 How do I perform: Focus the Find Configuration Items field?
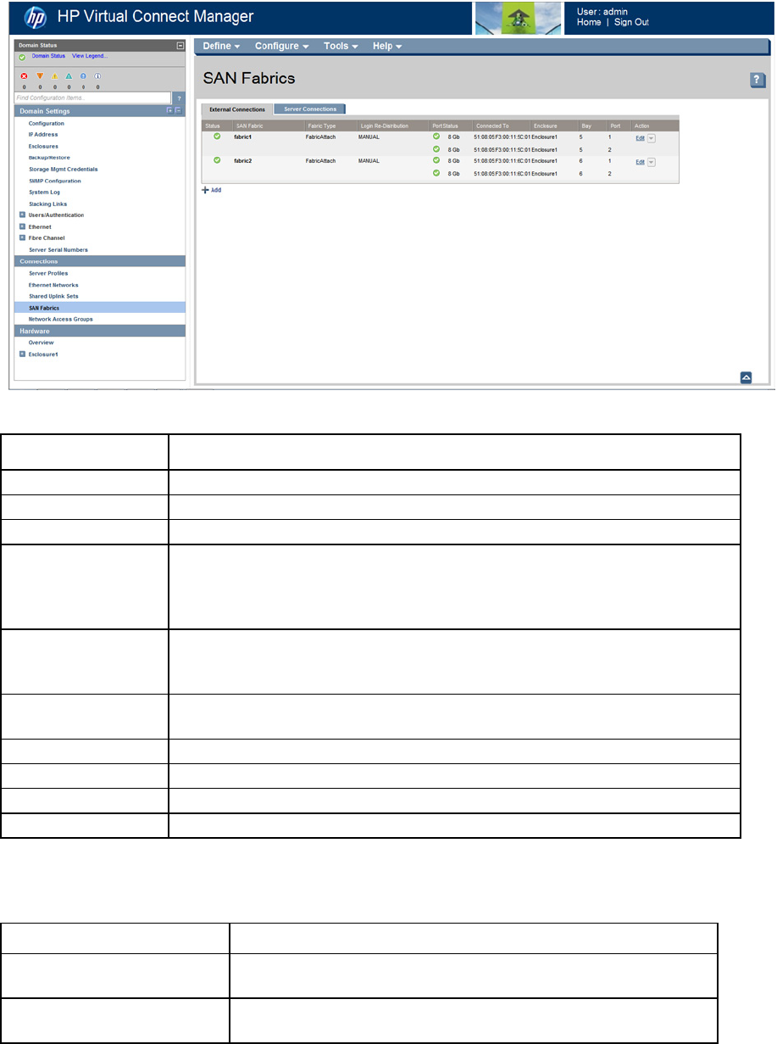click(94, 98)
